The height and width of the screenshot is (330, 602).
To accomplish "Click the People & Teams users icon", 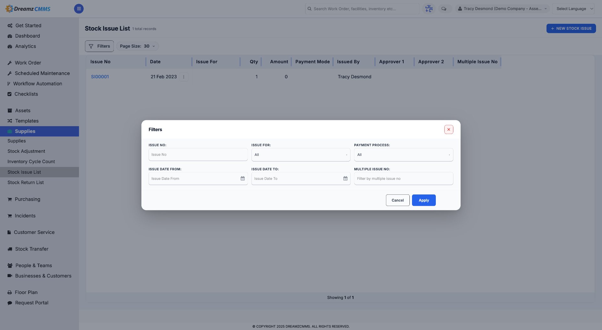I will [10, 266].
